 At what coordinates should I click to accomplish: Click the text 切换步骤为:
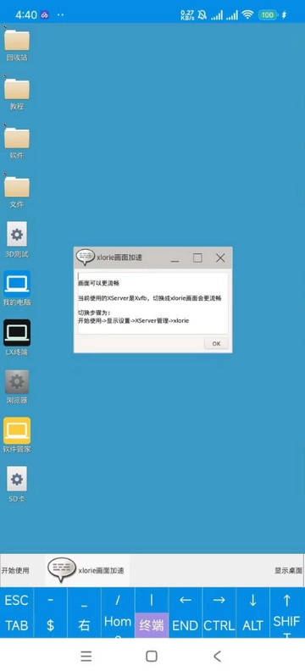94,313
